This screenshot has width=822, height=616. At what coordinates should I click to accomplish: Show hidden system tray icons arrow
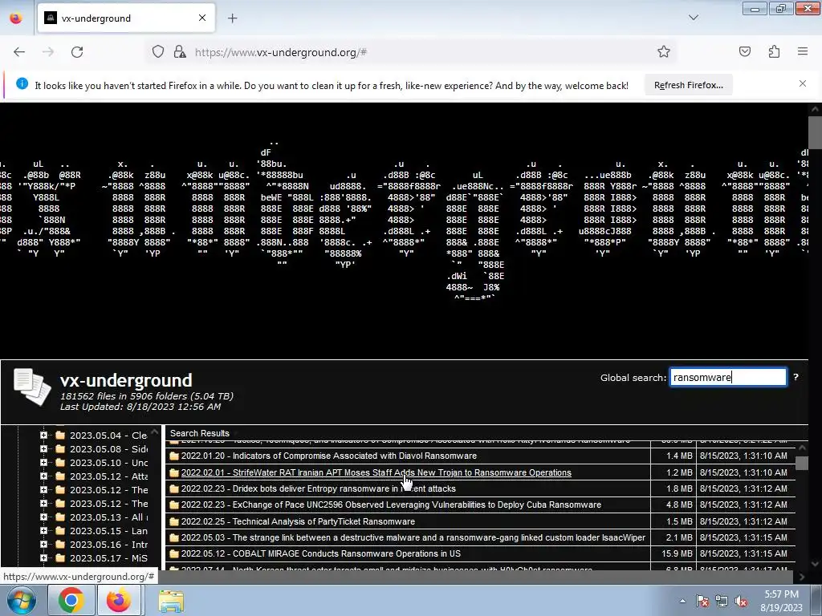point(682,601)
